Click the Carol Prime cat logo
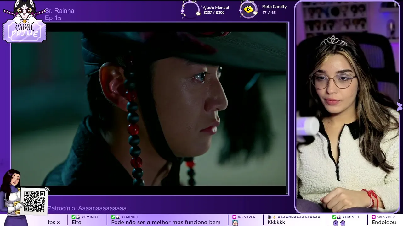 pyautogui.click(x=25, y=22)
